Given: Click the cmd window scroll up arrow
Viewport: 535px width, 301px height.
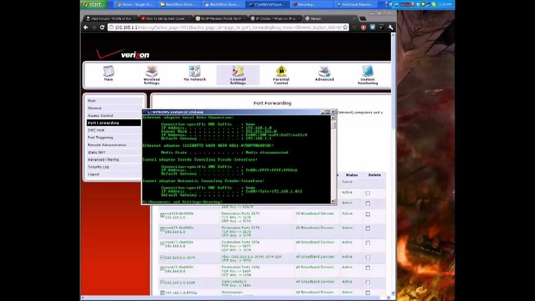Looking at the screenshot, I should click(333, 118).
